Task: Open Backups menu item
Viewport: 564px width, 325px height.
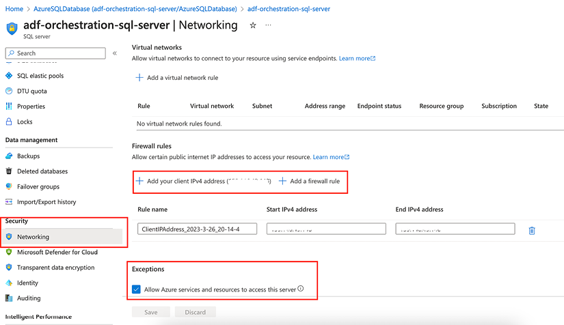Action: click(x=29, y=156)
